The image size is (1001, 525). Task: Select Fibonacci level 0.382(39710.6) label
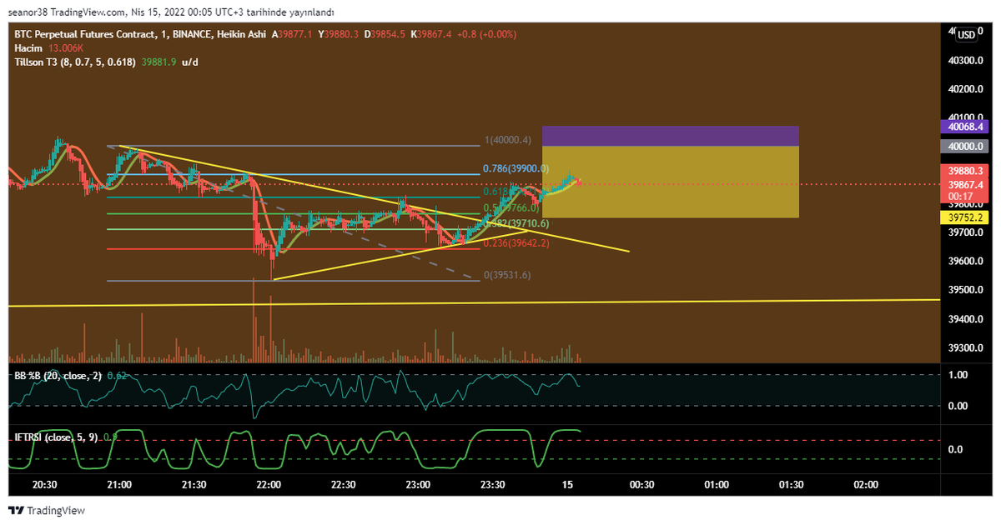pos(516,223)
